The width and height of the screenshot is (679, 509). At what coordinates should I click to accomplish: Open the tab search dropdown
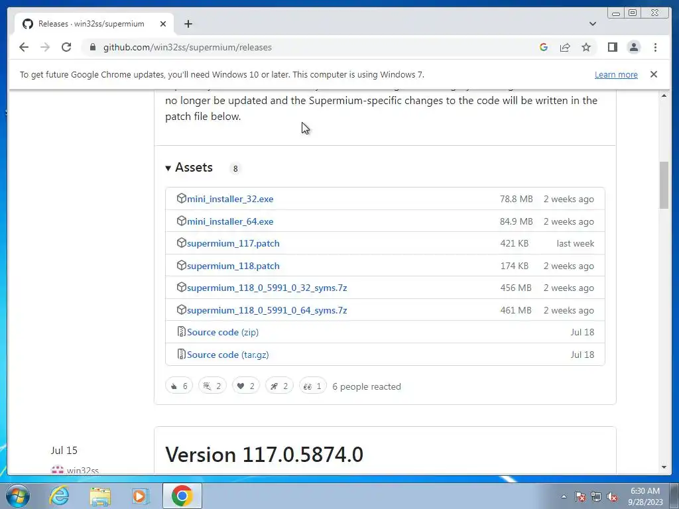tap(592, 24)
